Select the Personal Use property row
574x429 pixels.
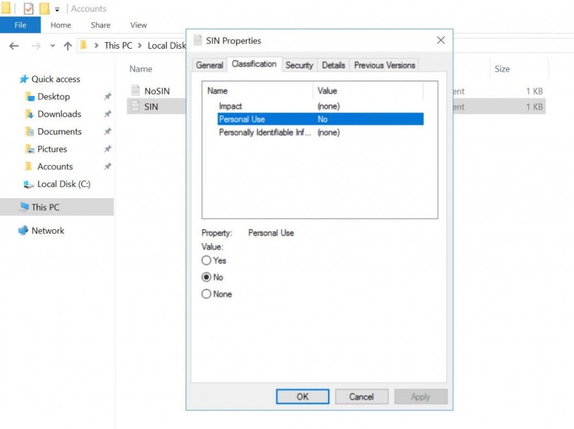(320, 119)
